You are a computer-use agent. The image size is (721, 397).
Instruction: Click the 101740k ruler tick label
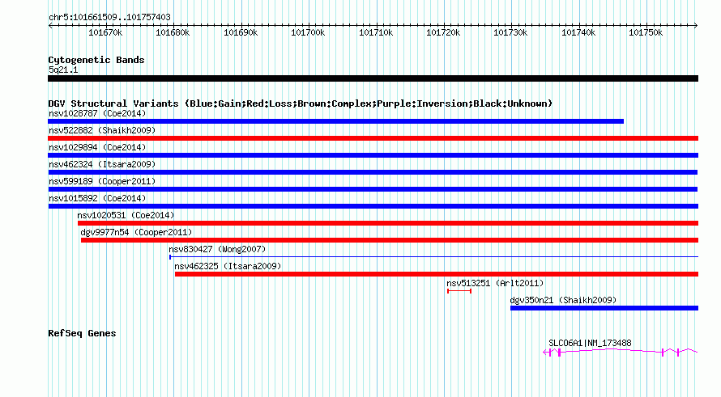coord(578,32)
